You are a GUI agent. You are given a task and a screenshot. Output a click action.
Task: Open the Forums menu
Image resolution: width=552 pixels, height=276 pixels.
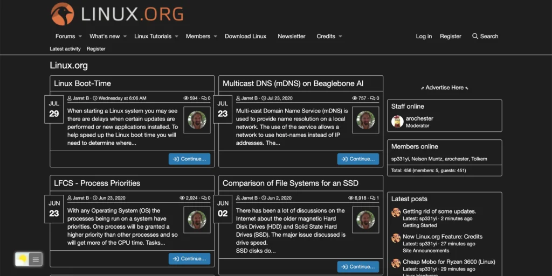[65, 36]
